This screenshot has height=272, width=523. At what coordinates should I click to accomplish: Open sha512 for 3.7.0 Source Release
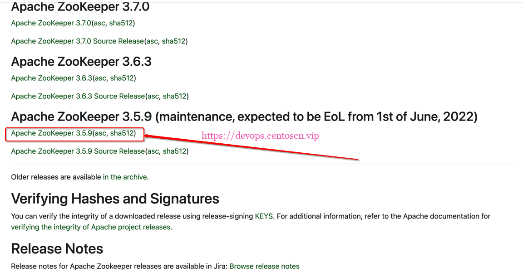pos(173,41)
